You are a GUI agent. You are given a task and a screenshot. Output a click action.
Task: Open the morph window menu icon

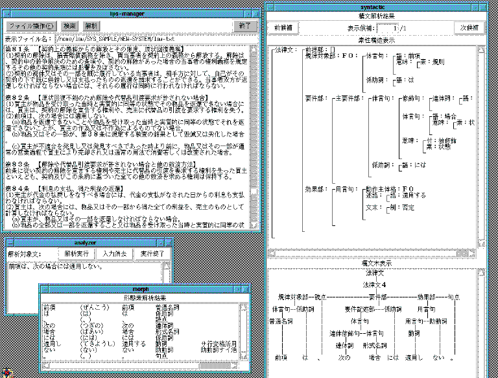(x=43, y=288)
